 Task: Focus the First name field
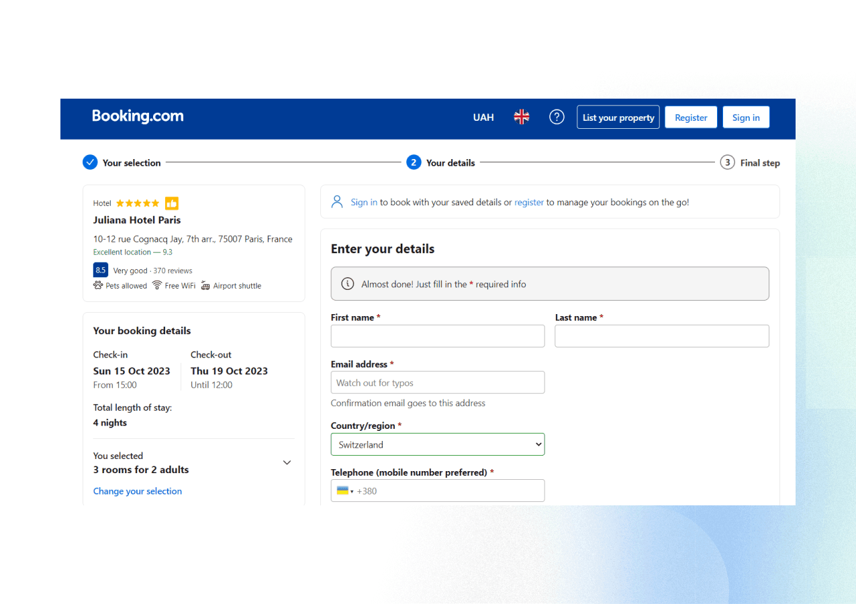[x=438, y=336]
